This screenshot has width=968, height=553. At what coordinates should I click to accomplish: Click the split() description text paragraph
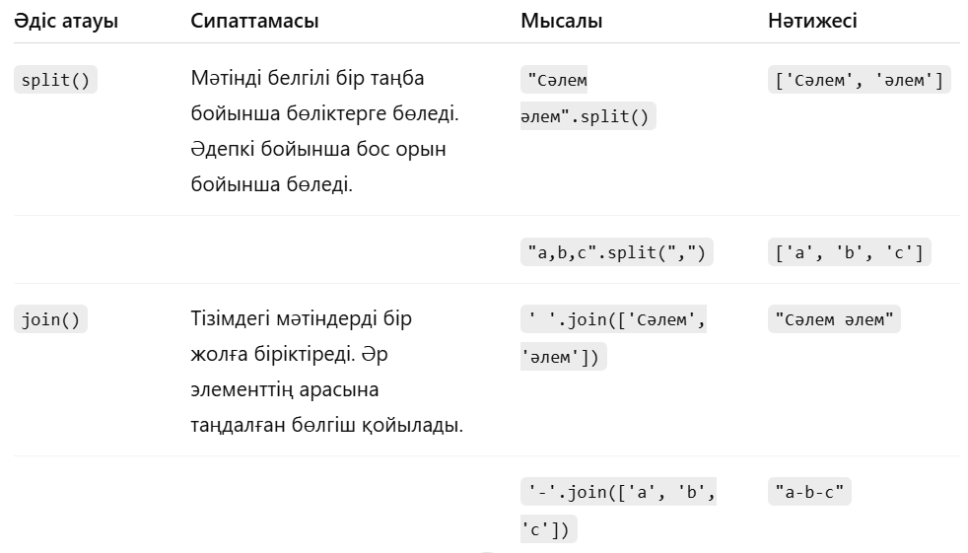(x=324, y=131)
